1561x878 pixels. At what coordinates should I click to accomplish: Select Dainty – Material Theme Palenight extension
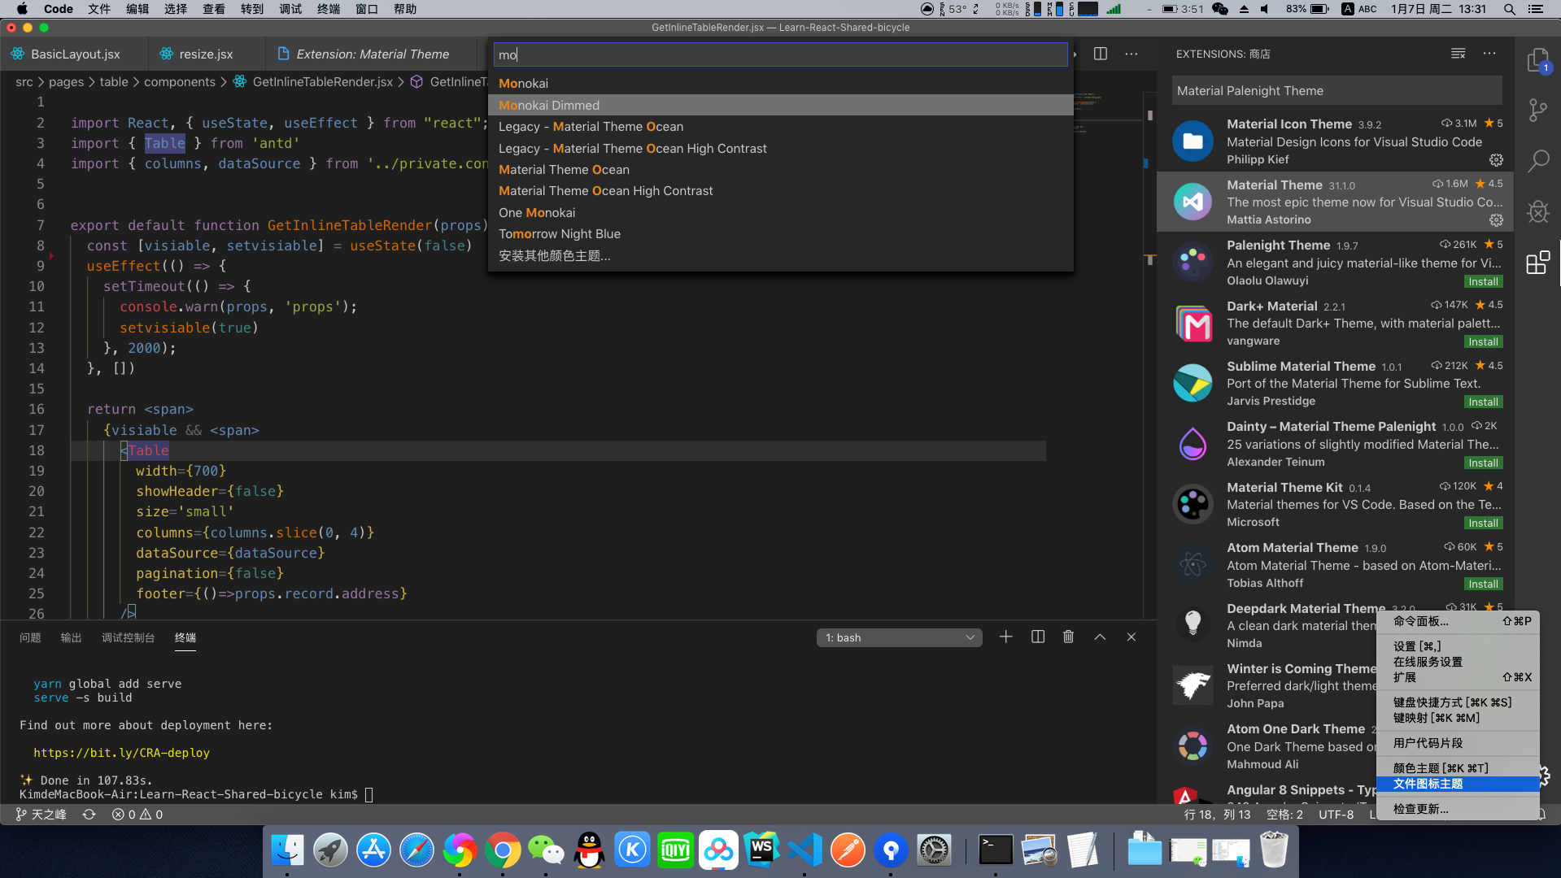click(x=1336, y=444)
